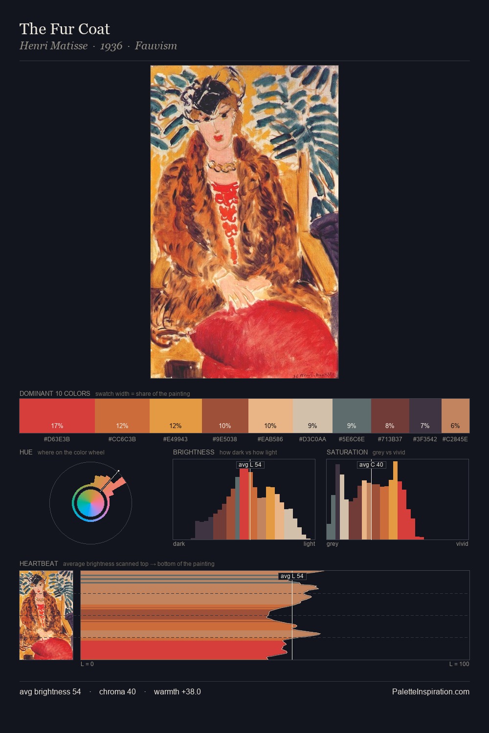Image resolution: width=489 pixels, height=733 pixels.
Task: Click the 'HEARTBEAT' section heading
Action: coord(39,563)
